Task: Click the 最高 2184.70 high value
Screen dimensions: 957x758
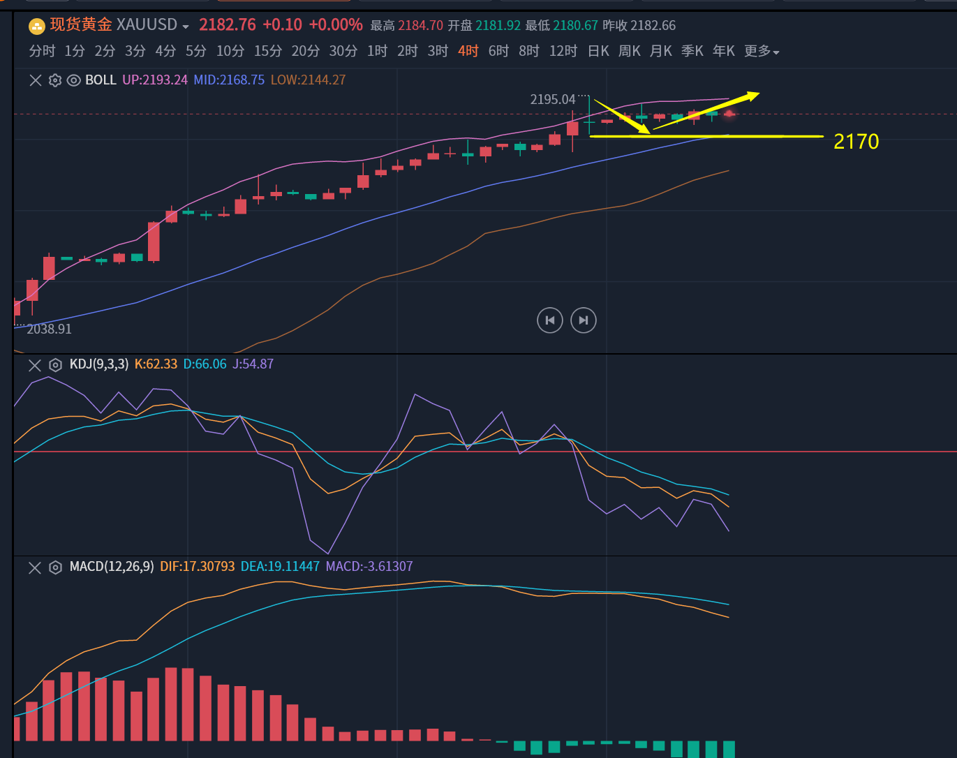Action: pyautogui.click(x=406, y=26)
